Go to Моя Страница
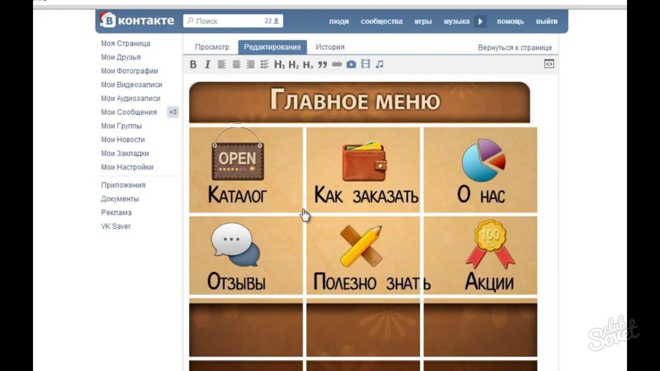Image resolution: width=660 pixels, height=371 pixels. point(125,43)
